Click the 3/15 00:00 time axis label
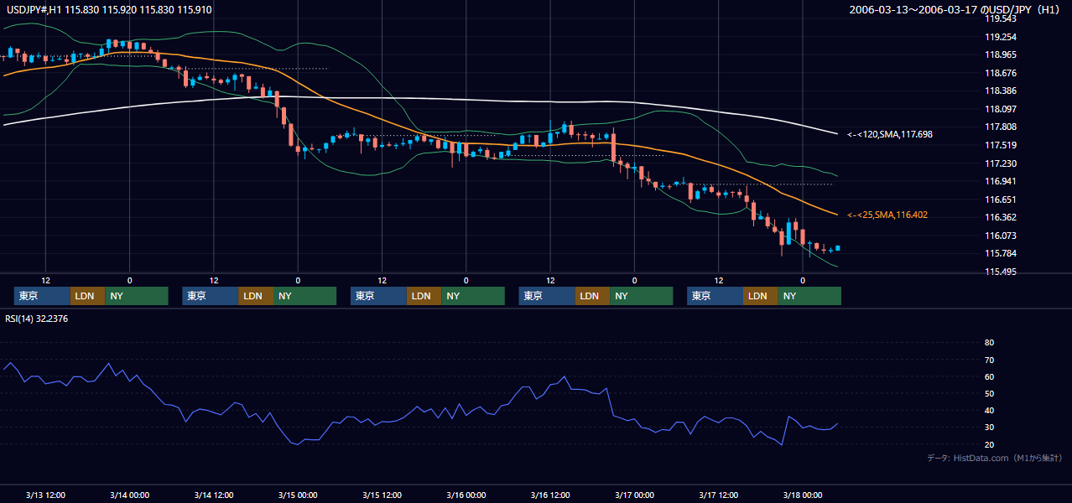The width and height of the screenshot is (1072, 503). pos(298,495)
